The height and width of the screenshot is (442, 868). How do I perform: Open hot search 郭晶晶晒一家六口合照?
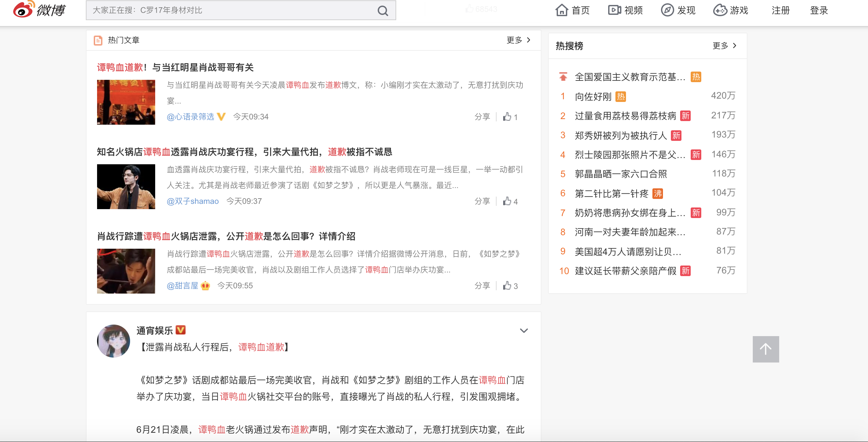pos(621,174)
